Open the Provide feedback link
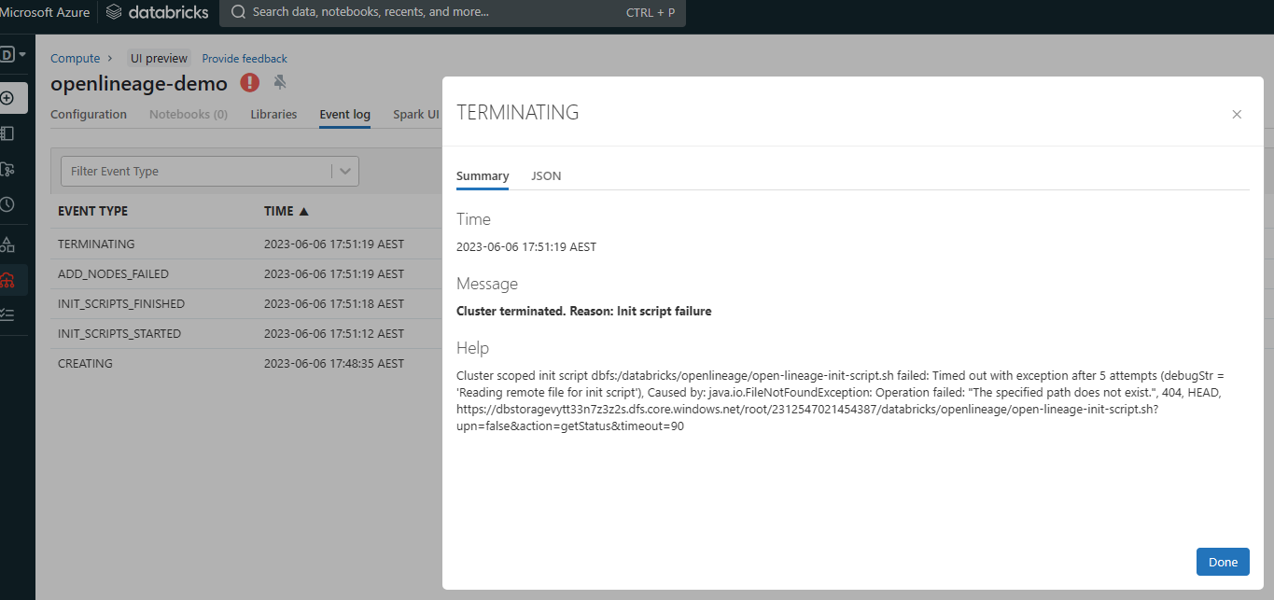This screenshot has width=1274, height=600. (244, 58)
